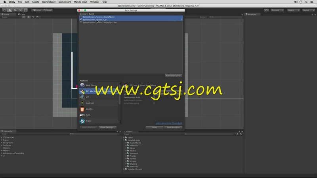
Task: Toggle scene audio button in Scene view
Action: [33, 17]
